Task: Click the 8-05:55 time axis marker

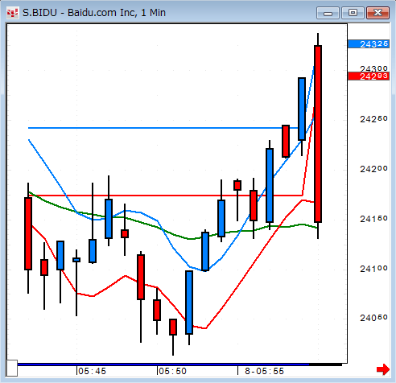Action: pos(264,371)
